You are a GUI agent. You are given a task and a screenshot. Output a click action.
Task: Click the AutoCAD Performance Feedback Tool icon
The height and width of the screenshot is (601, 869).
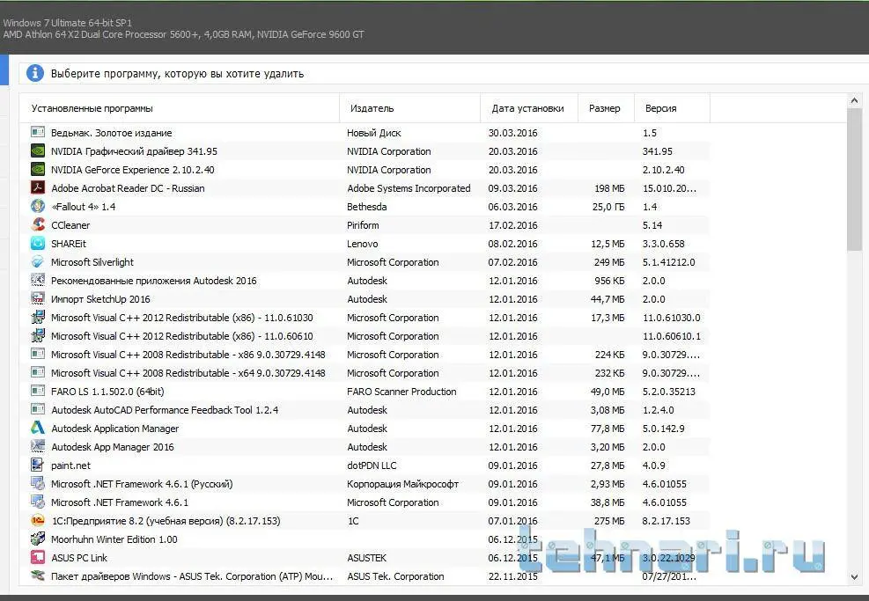(x=38, y=409)
